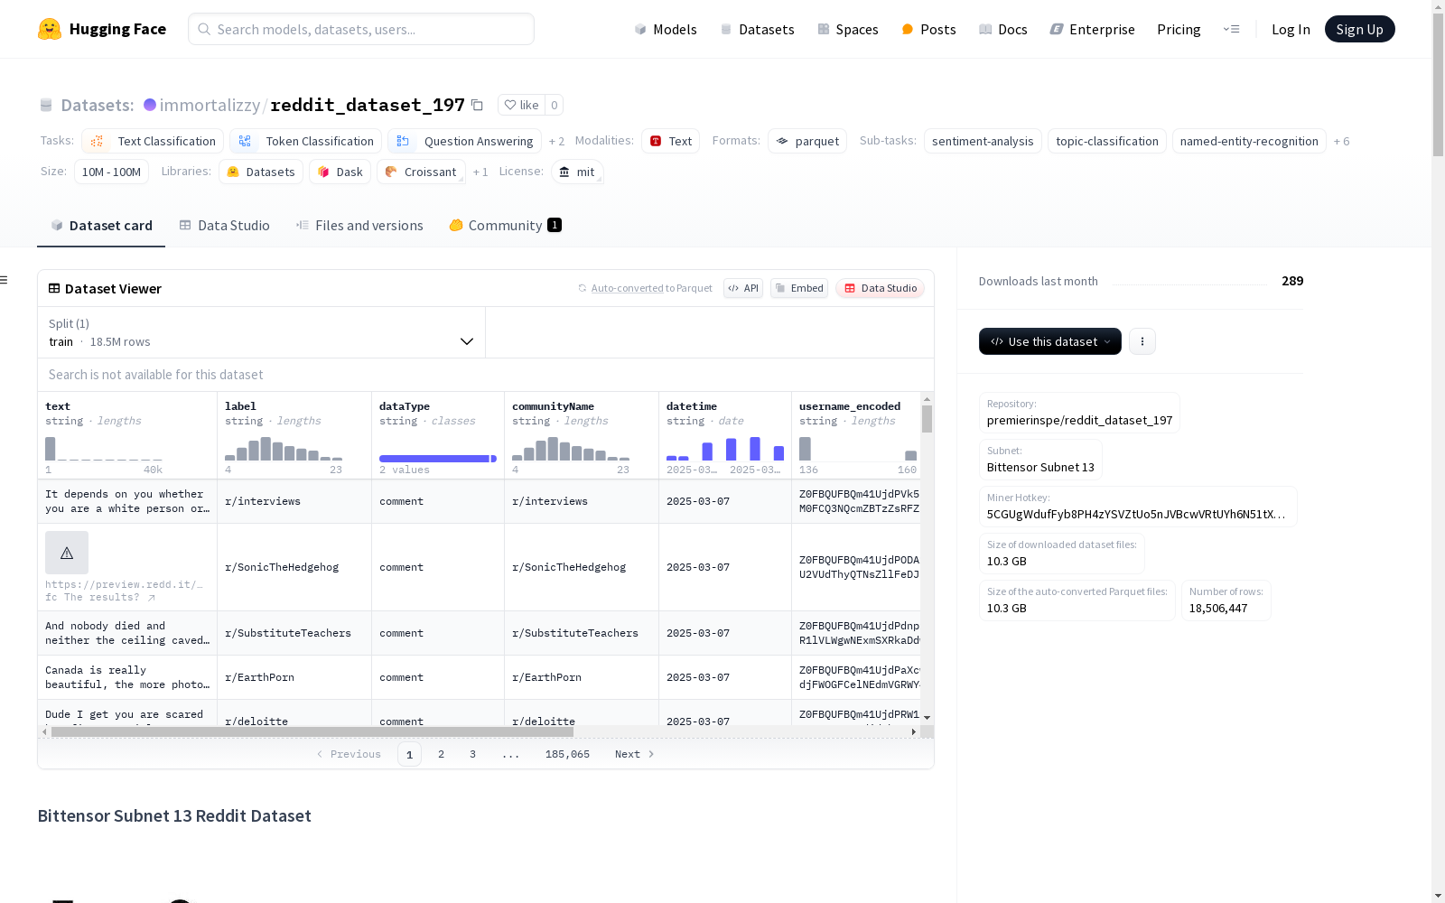Open the navigation overflow menu icon
The height and width of the screenshot is (903, 1445).
1231,29
